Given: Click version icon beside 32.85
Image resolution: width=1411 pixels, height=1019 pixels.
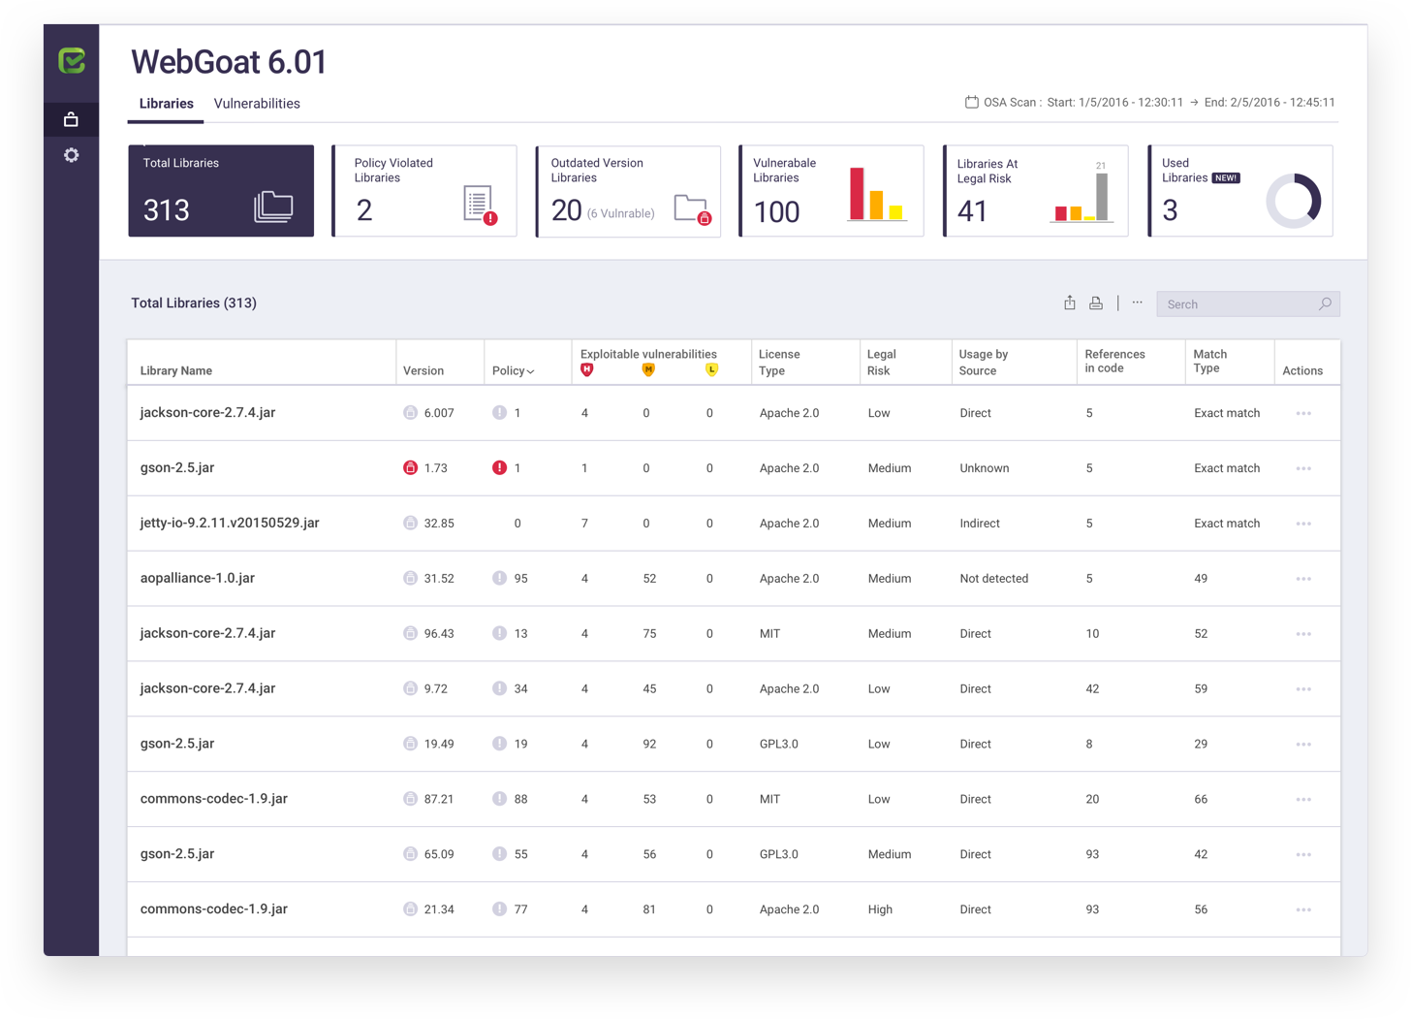Looking at the screenshot, I should (x=410, y=523).
